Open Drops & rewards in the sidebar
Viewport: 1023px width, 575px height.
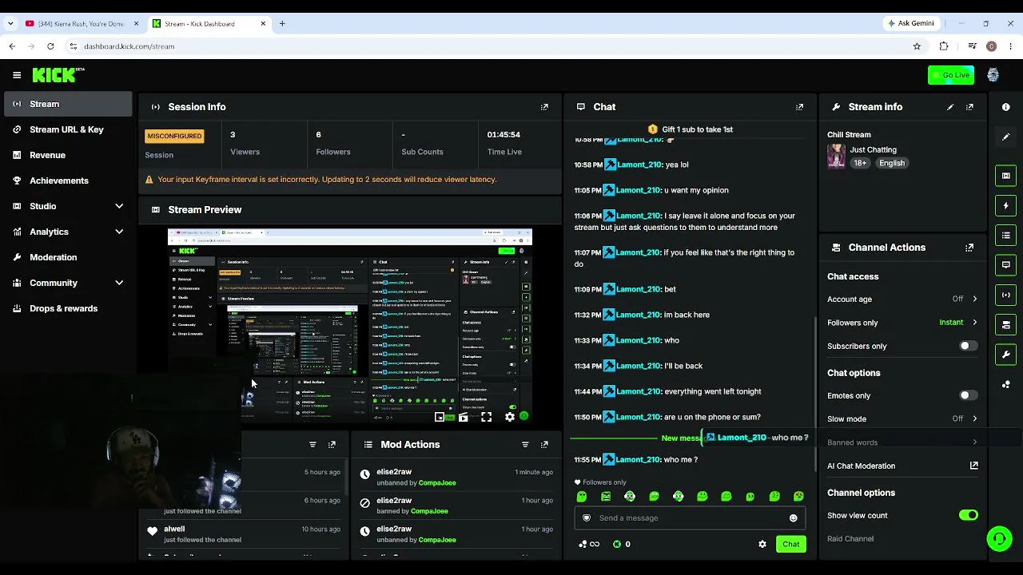click(x=68, y=308)
